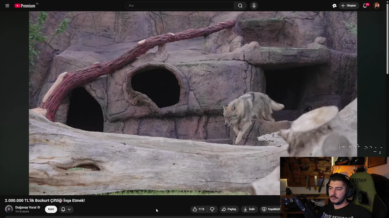Start voice search with microphone icon
Image resolution: width=389 pixels, height=218 pixels.
click(x=254, y=5)
